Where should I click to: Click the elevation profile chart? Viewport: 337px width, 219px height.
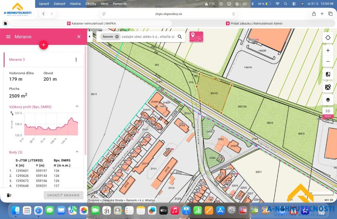pyautogui.click(x=51, y=124)
